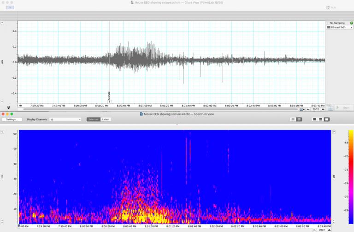The width and height of the screenshot is (354, 232).
Task: Select the second spectrum layout icon
Action: [x=299, y=119]
